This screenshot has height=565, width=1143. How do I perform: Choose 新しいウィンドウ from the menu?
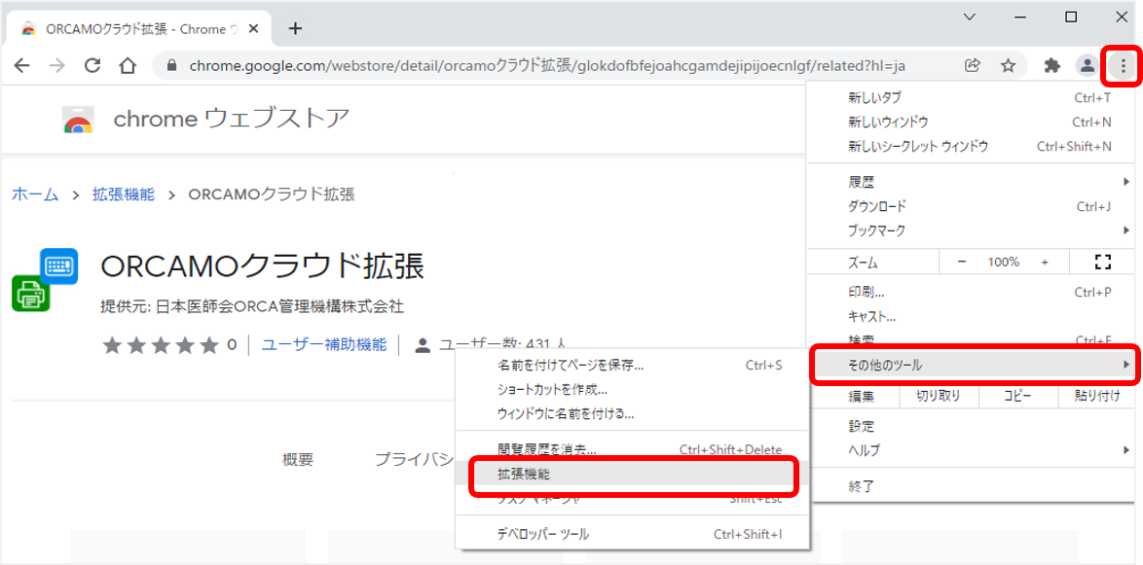pyautogui.click(x=972, y=122)
